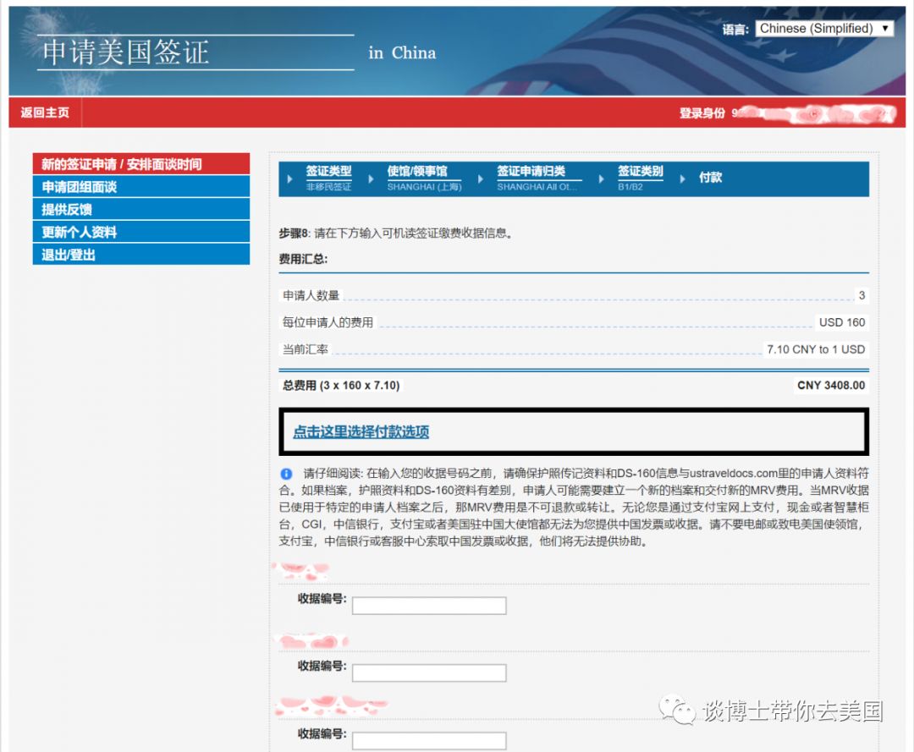Open 申请团组面谈 from the sidebar
Image resolution: width=914 pixels, height=752 pixels.
coord(72,185)
